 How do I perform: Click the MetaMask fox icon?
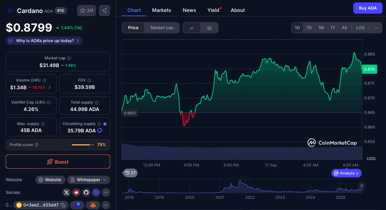pyautogui.click(x=93, y=205)
